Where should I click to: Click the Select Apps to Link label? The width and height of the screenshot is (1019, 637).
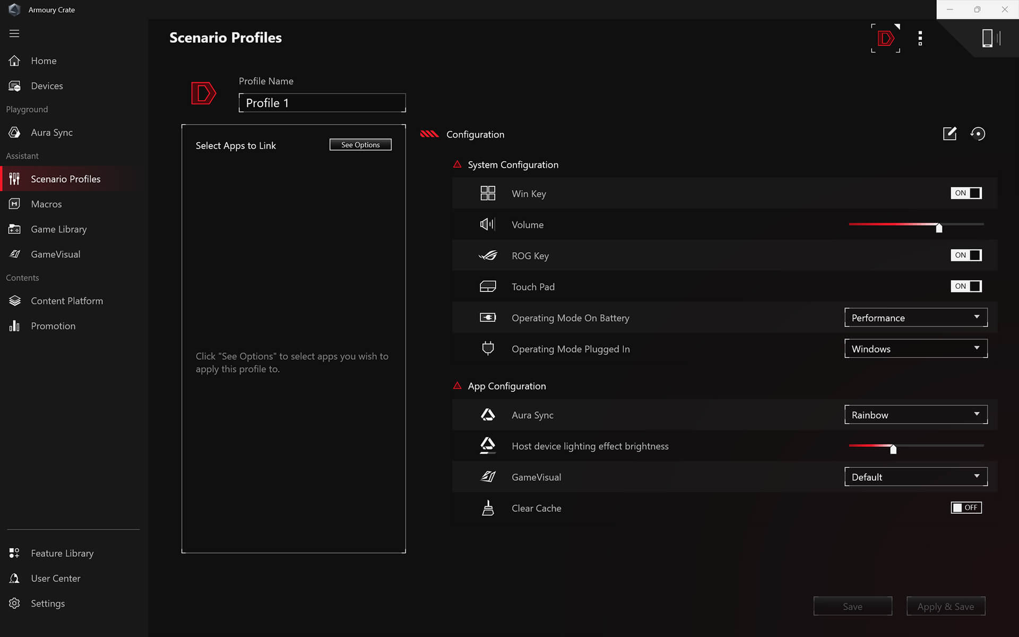[x=236, y=145]
